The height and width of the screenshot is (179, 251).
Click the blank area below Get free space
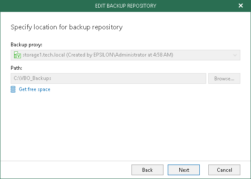coord(125,126)
